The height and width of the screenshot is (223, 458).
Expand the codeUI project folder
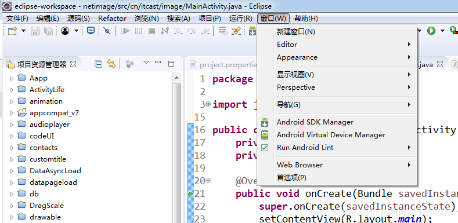(x=12, y=136)
